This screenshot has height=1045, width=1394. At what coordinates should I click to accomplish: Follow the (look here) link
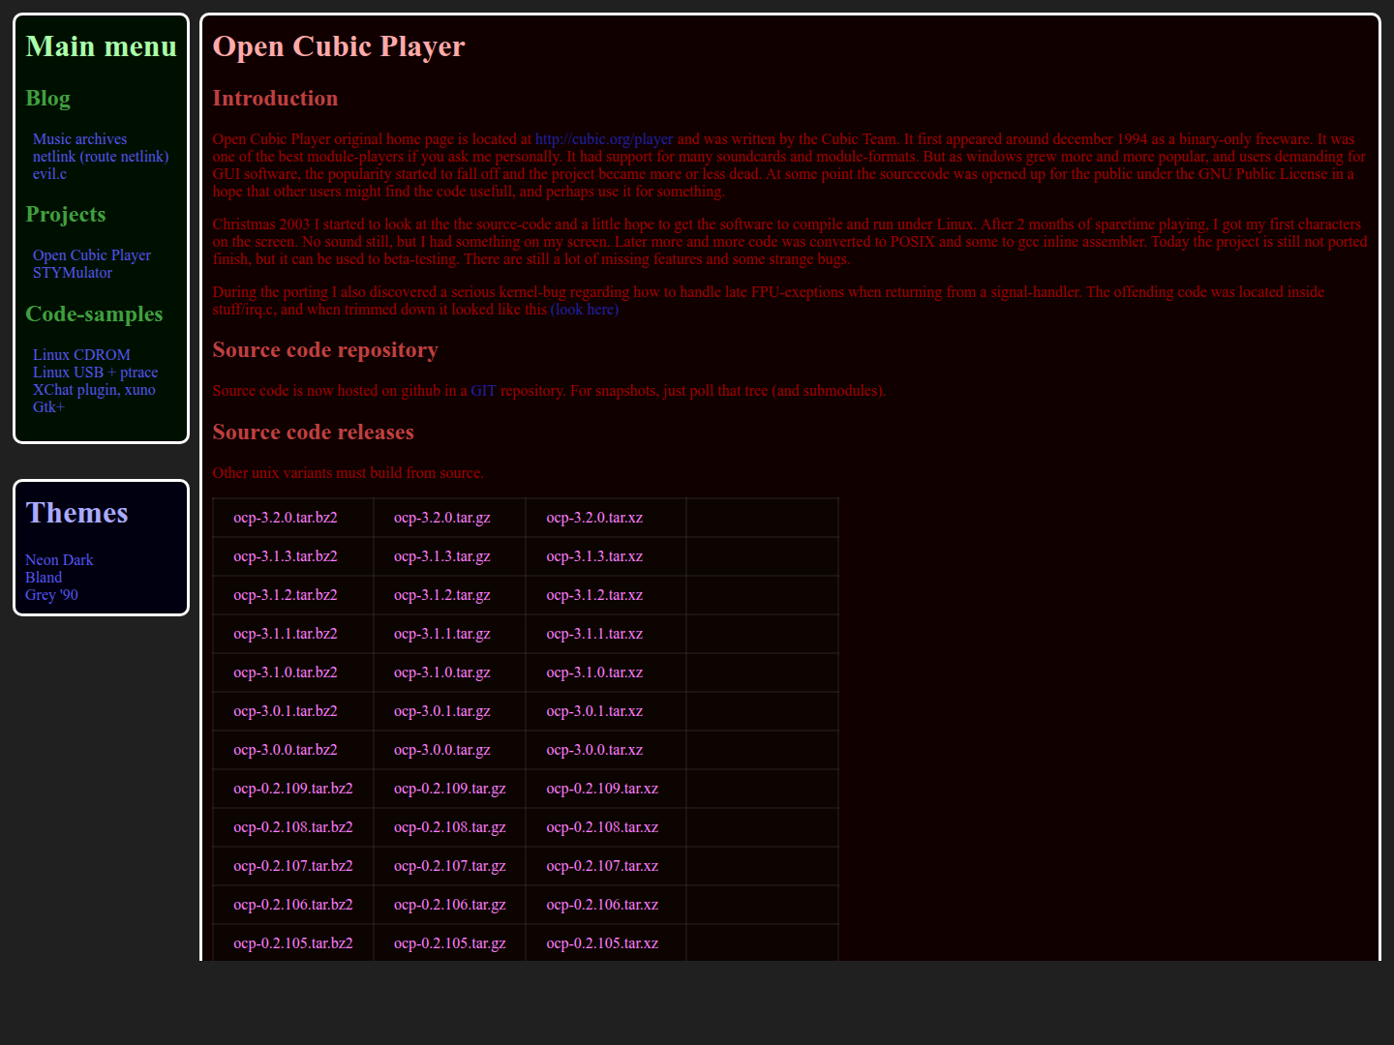click(585, 310)
